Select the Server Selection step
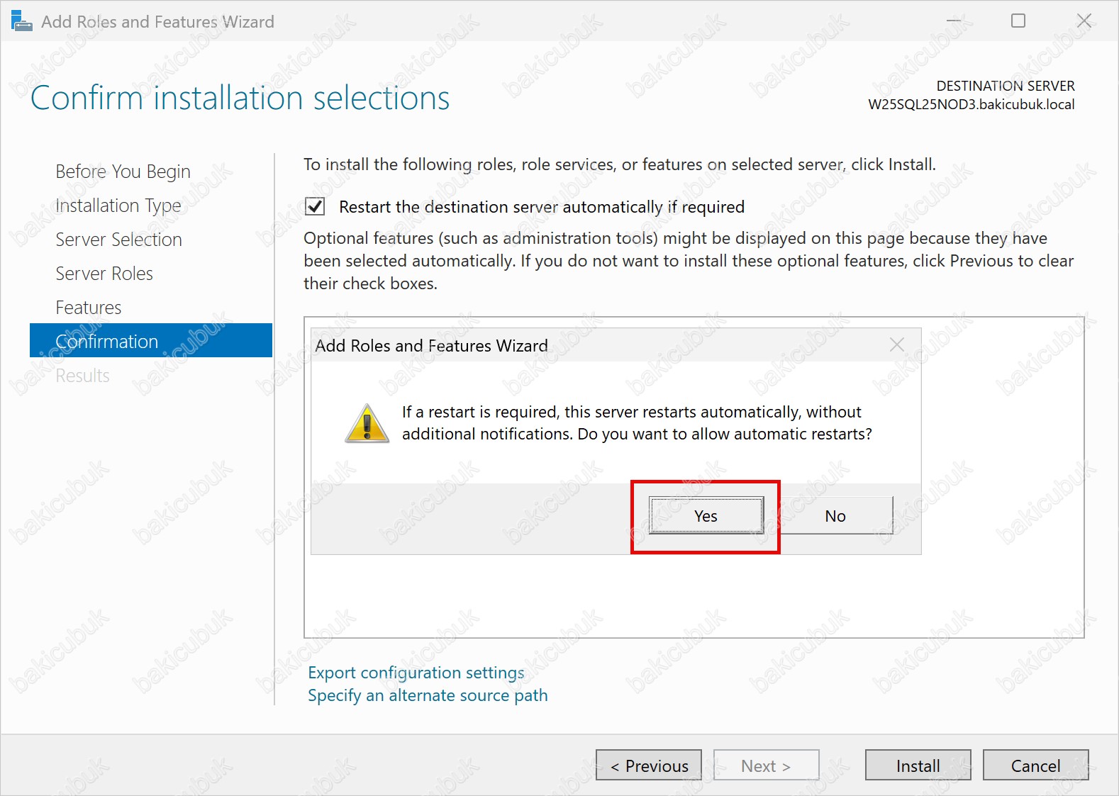This screenshot has width=1119, height=796. (x=118, y=240)
